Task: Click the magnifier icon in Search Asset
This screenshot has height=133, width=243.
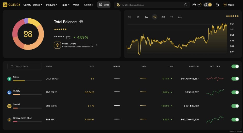Action: (12, 66)
